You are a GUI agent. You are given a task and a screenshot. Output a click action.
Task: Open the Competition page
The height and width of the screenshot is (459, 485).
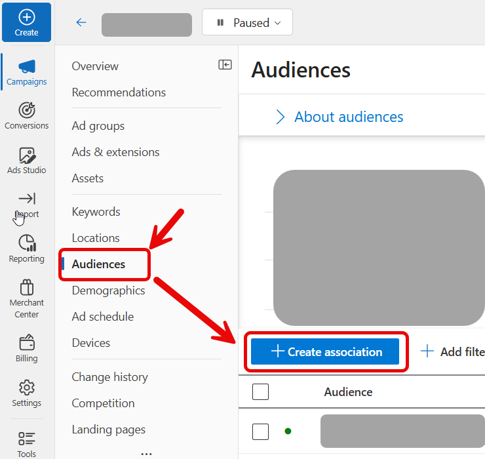click(x=103, y=403)
